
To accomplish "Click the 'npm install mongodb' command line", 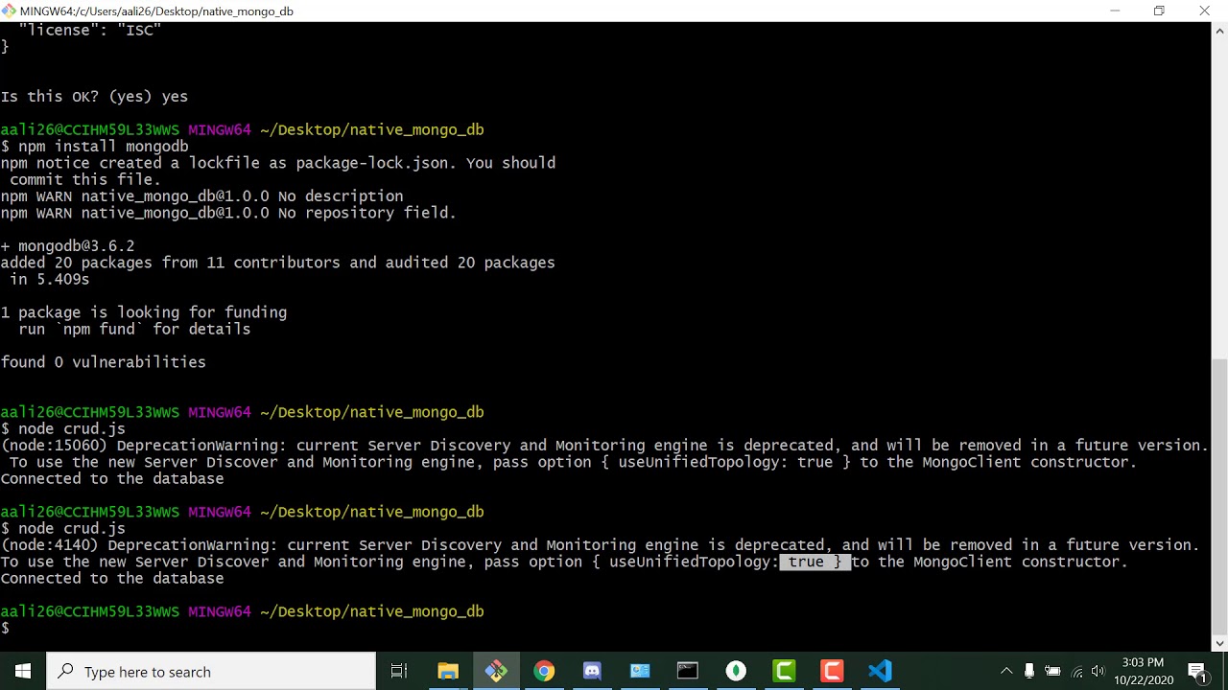I will [95, 147].
